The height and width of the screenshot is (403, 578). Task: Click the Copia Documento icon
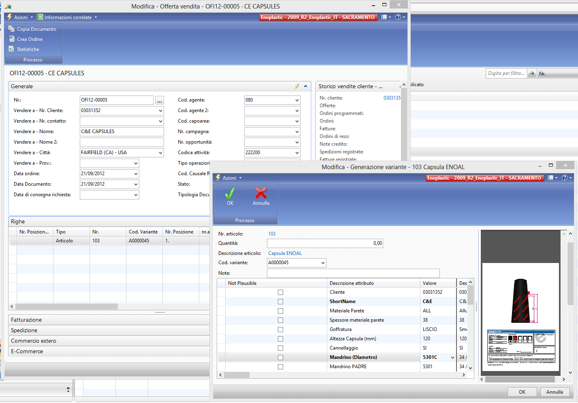point(11,29)
